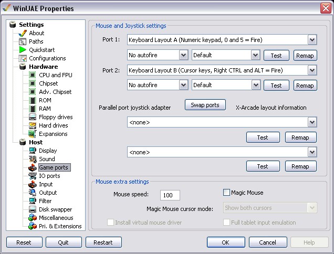The image size is (334, 254).
Task: Click the Paths icon in the settings tree
Action: 23,41
